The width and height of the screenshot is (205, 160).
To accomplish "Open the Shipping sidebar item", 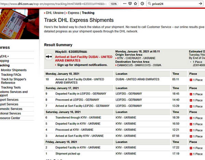I will 4,61.
